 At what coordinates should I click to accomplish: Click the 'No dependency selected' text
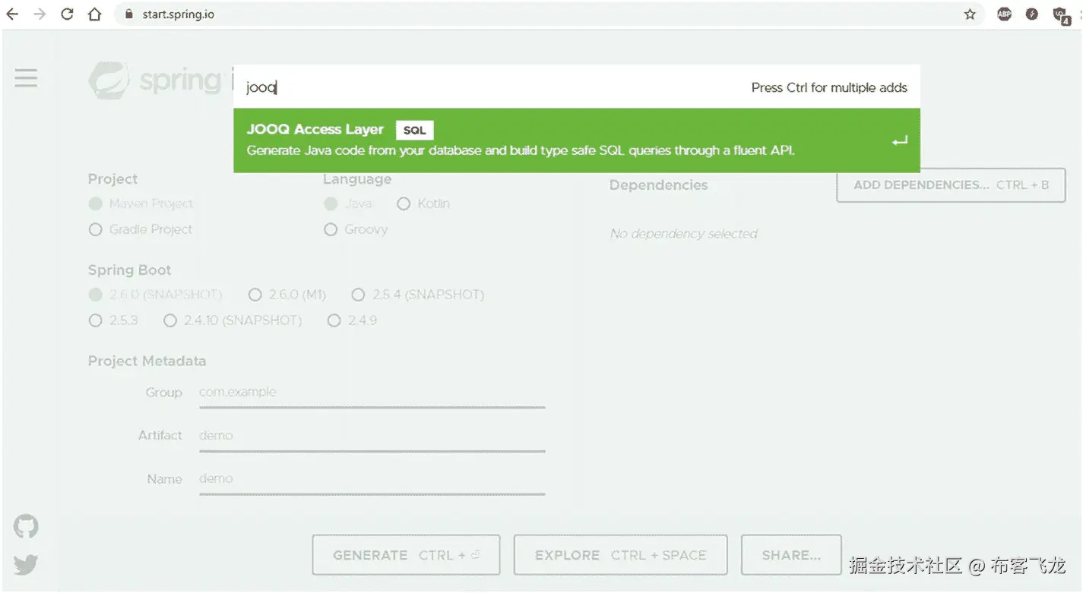683,234
